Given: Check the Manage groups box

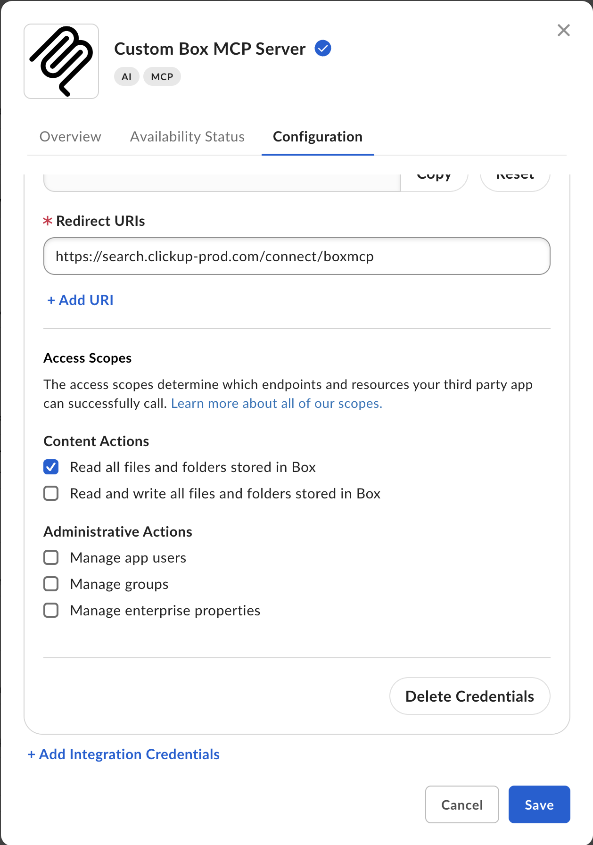Looking at the screenshot, I should click(x=51, y=584).
